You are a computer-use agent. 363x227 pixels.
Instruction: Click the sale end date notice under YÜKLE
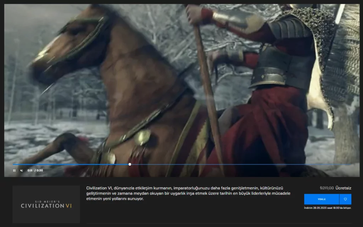tap(328, 208)
